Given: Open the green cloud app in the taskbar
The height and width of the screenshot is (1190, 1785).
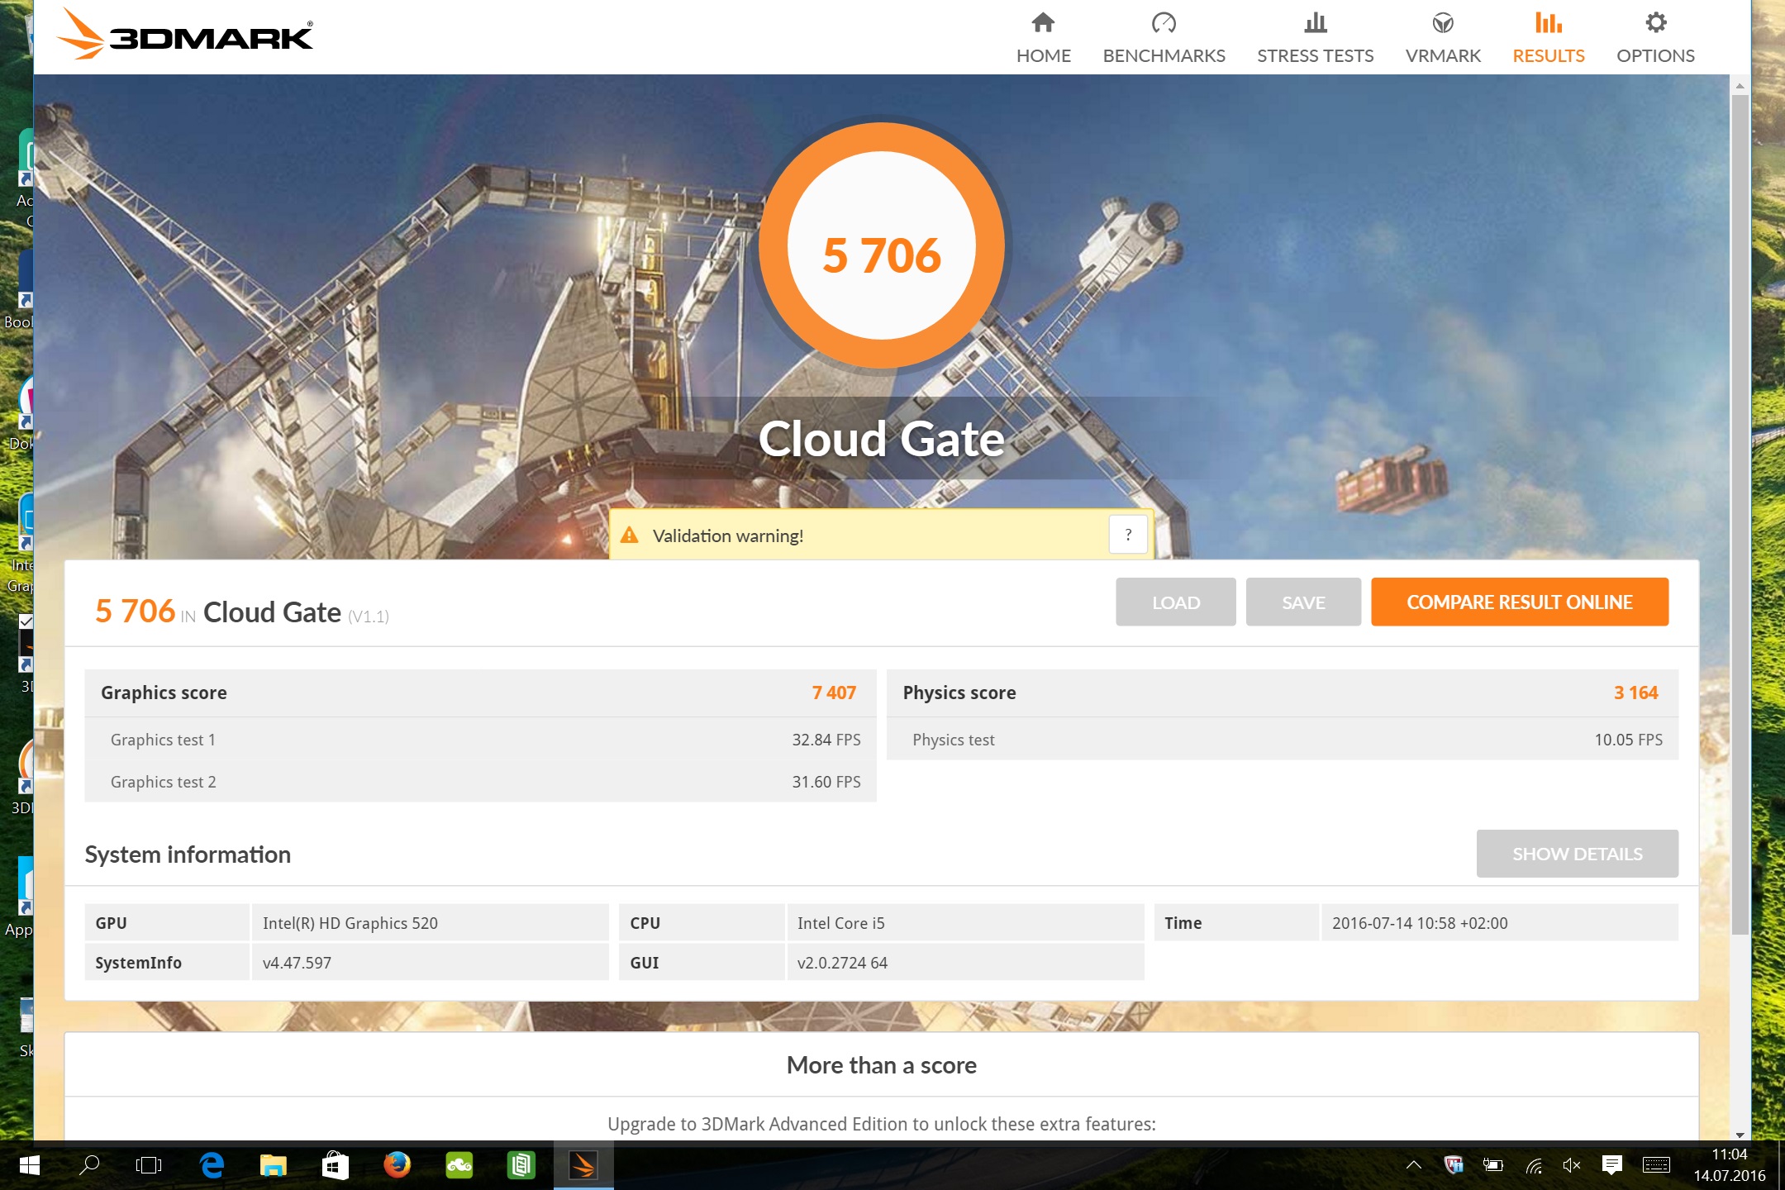Looking at the screenshot, I should click(459, 1165).
